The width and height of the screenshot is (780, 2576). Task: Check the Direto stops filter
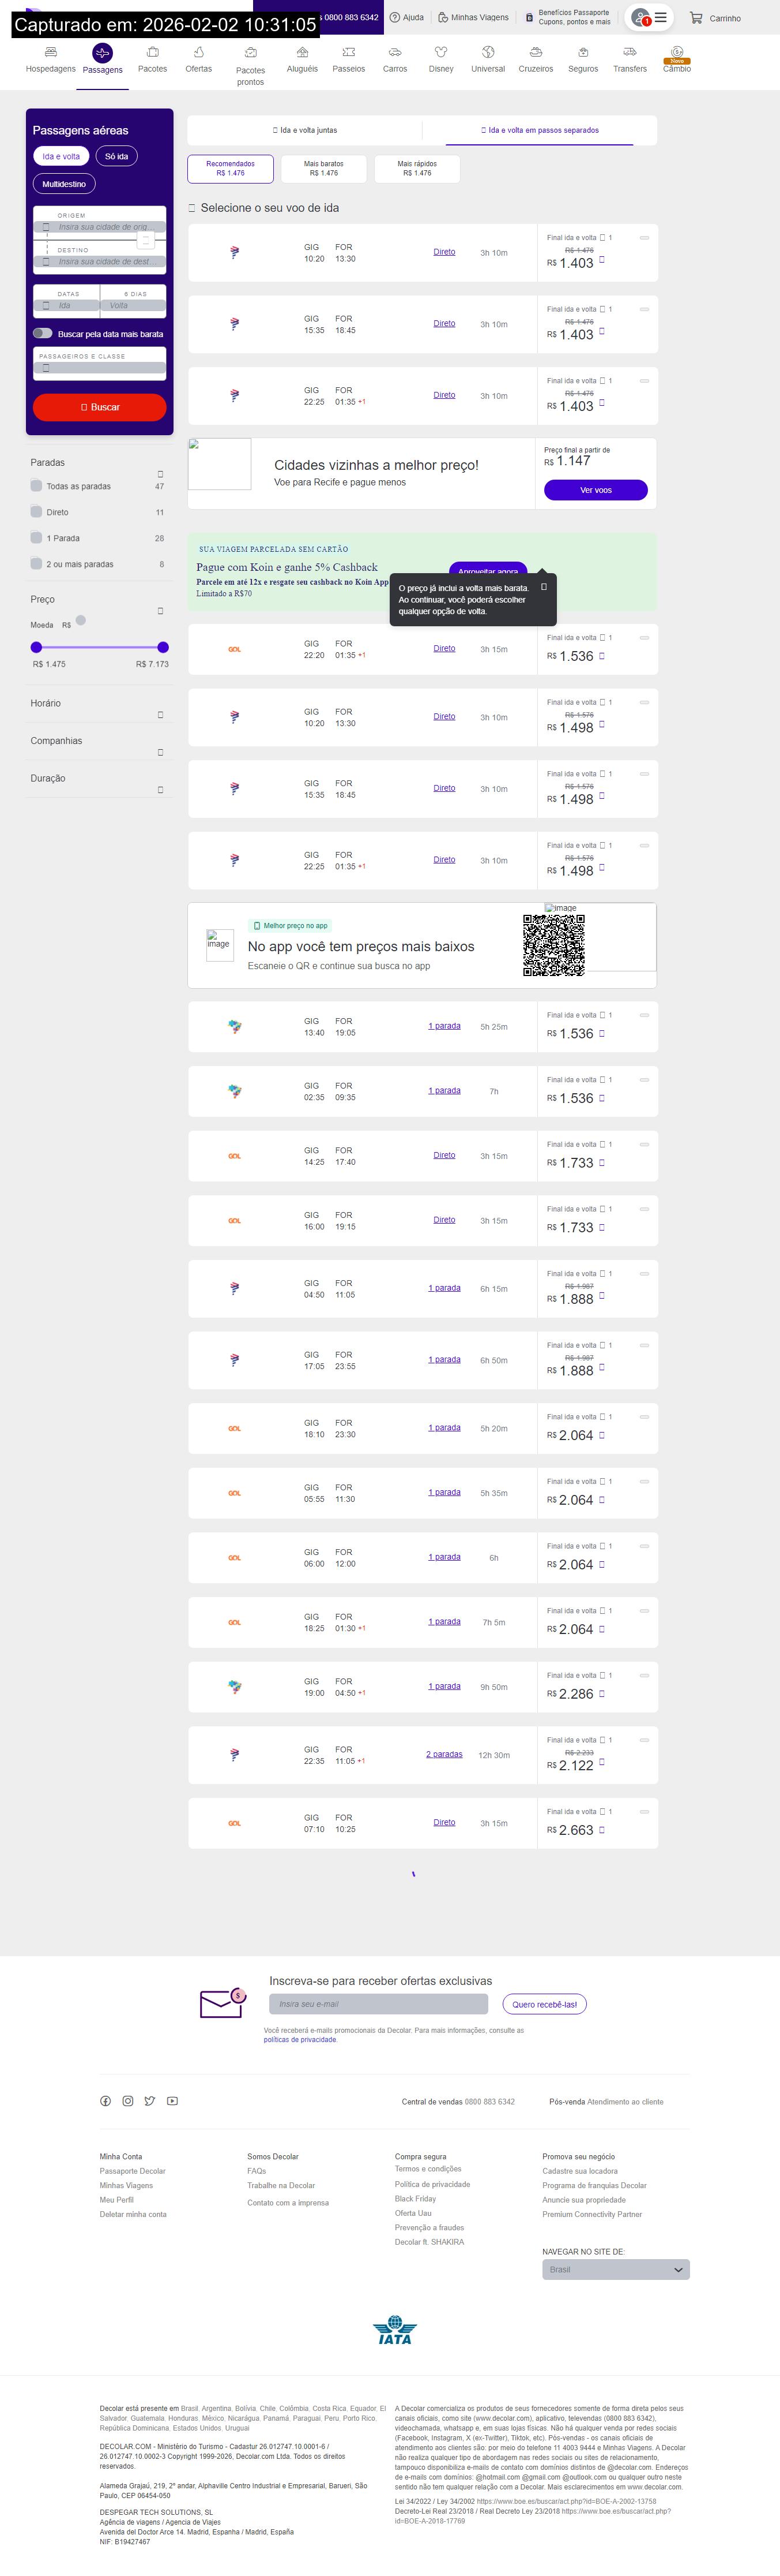pyautogui.click(x=37, y=512)
